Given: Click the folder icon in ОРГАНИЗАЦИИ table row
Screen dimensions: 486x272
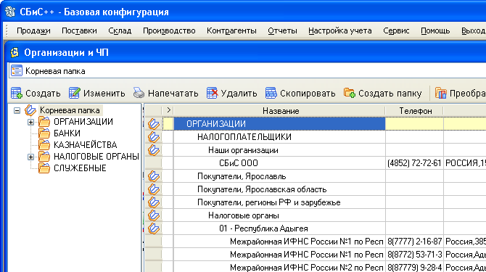Looking at the screenshot, I should (x=154, y=124).
